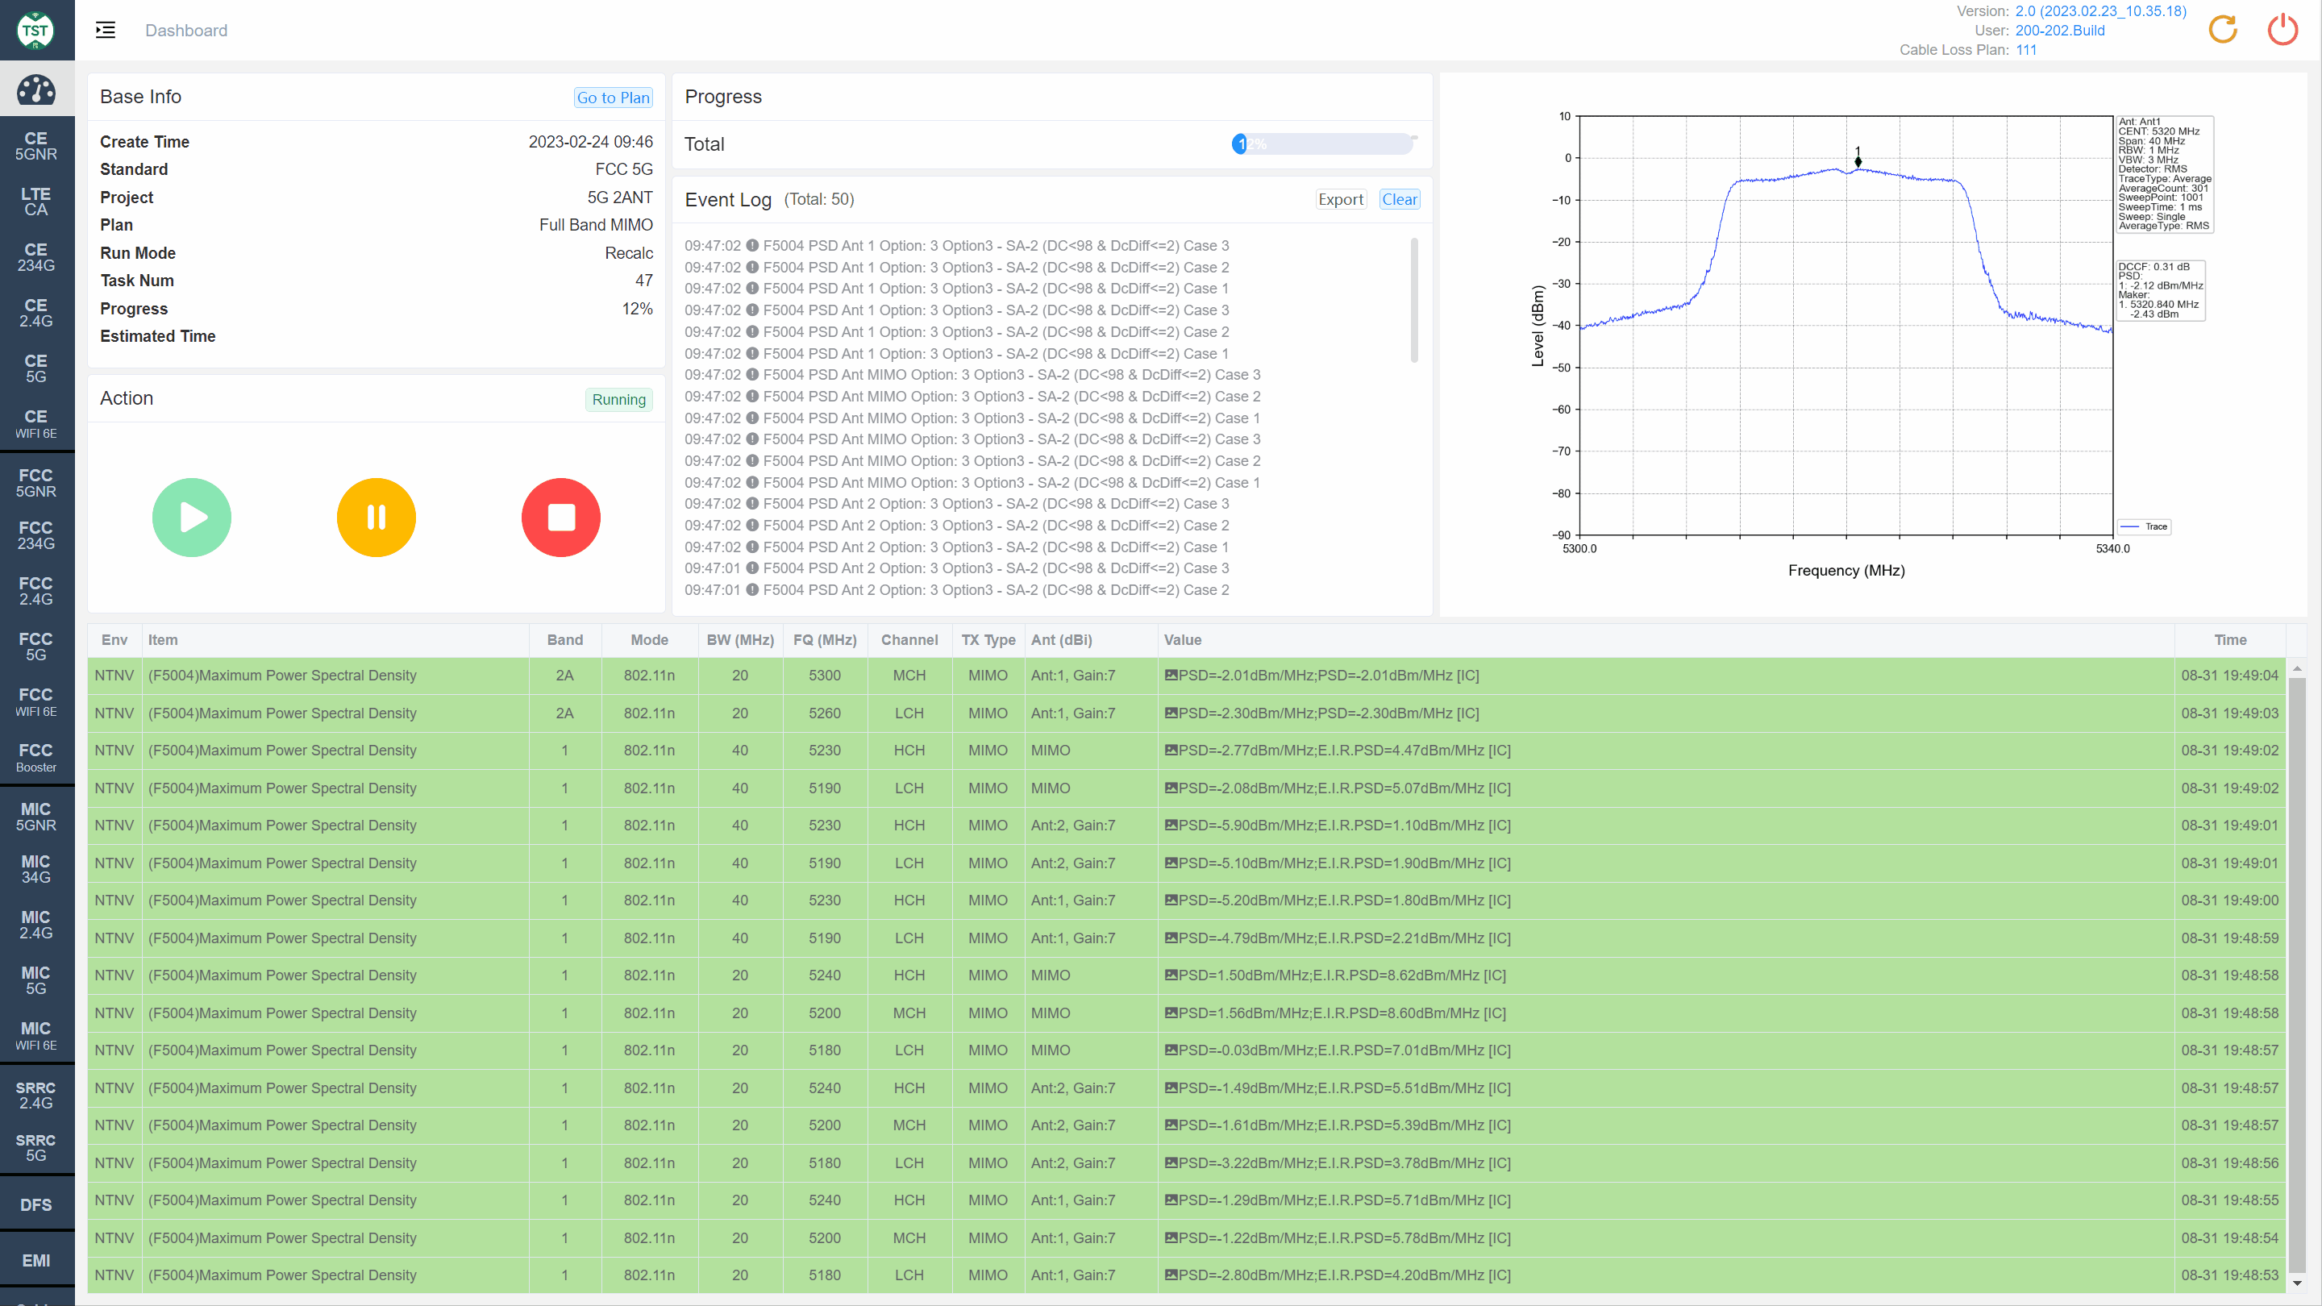This screenshot has height=1306, width=2322.
Task: Click the Go to Plan button
Action: pyautogui.click(x=613, y=98)
